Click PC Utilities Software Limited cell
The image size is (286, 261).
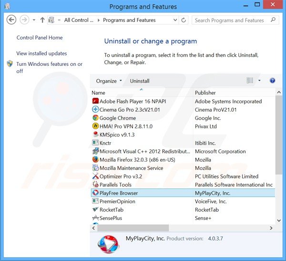pos(226,176)
